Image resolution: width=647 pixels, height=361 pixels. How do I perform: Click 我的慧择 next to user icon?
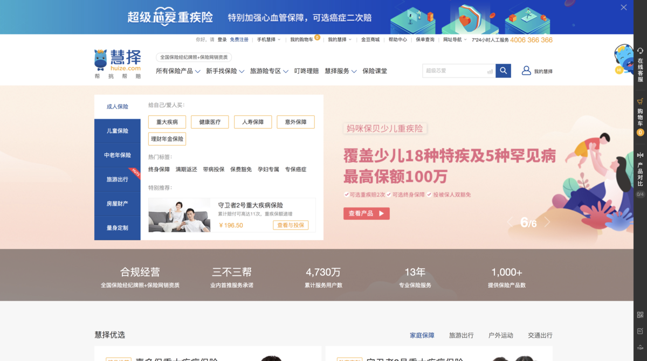[x=543, y=72]
